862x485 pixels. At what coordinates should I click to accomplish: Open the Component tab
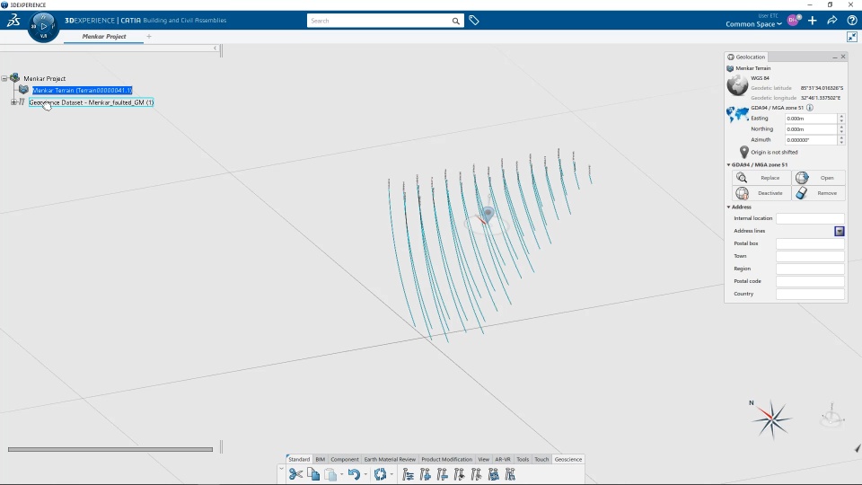coord(345,459)
